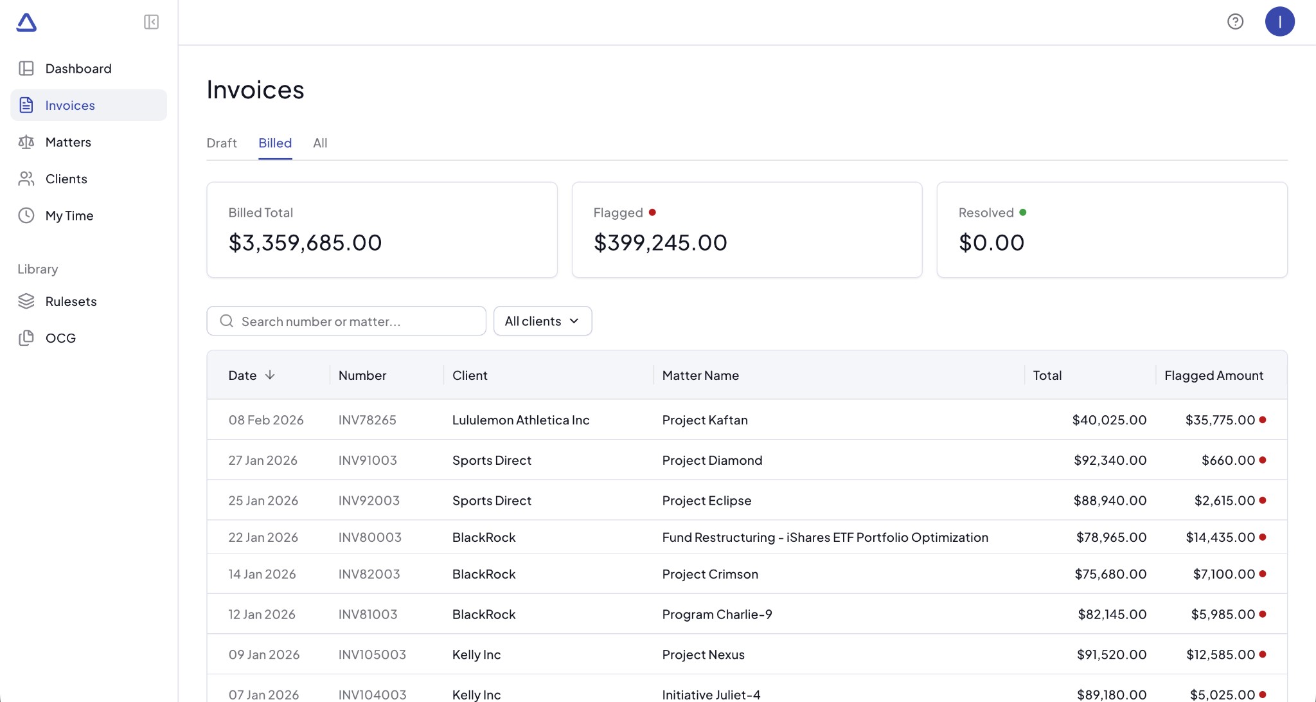
Task: Switch to the All invoices tab
Action: click(320, 143)
